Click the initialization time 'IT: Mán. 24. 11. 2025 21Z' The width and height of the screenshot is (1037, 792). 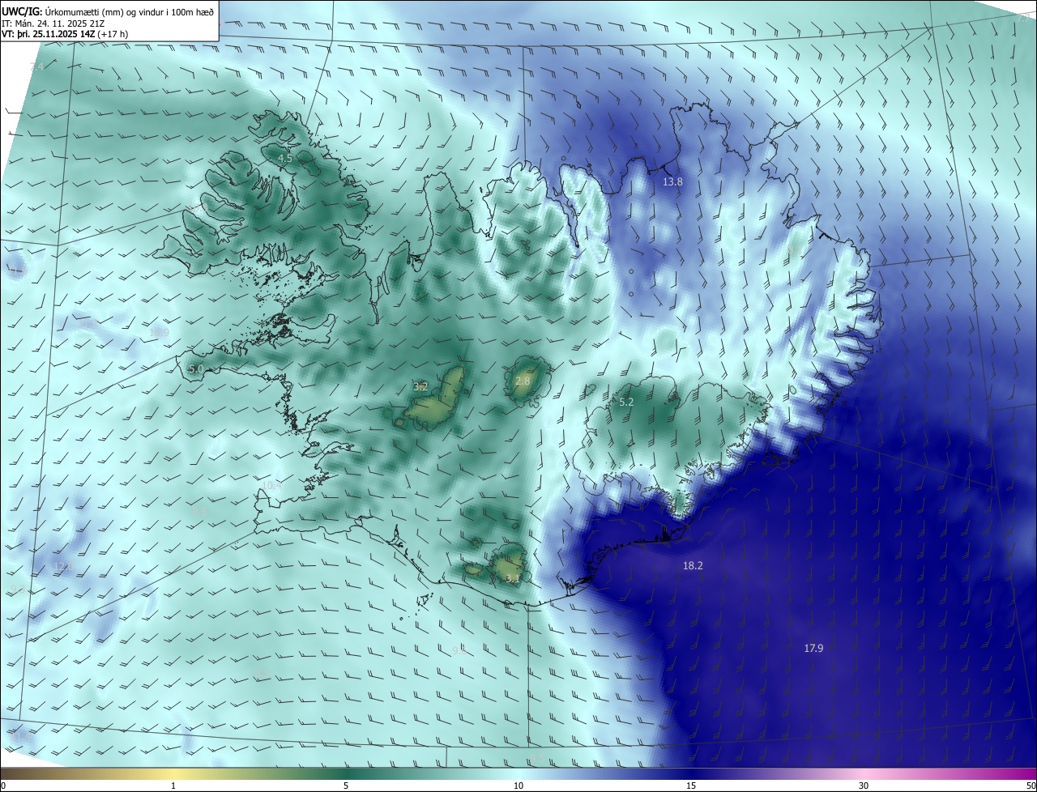tap(55, 23)
